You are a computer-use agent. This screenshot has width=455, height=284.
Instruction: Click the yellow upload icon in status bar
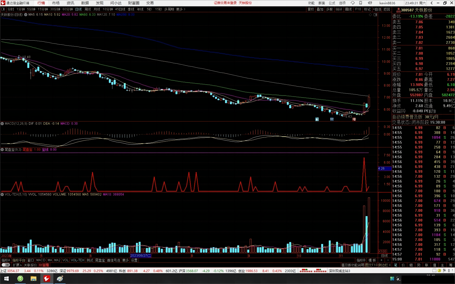pyautogui.click(x=439, y=270)
